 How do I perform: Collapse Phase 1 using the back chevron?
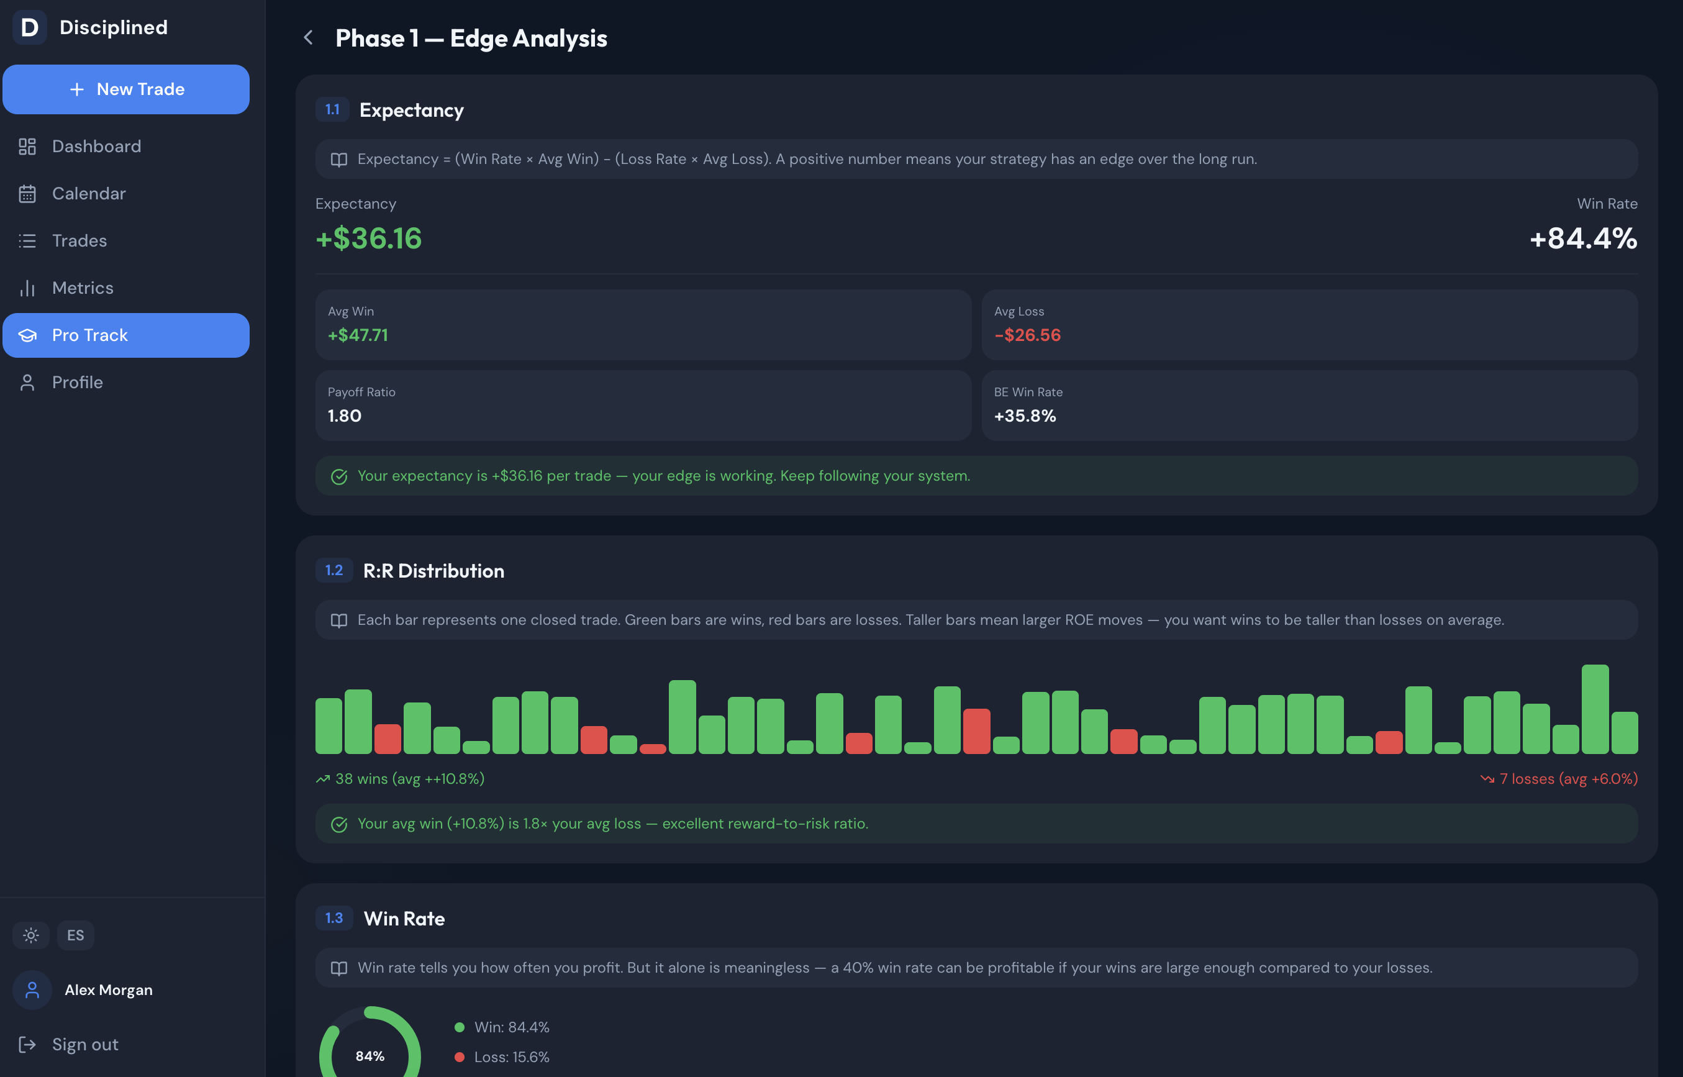(x=309, y=38)
